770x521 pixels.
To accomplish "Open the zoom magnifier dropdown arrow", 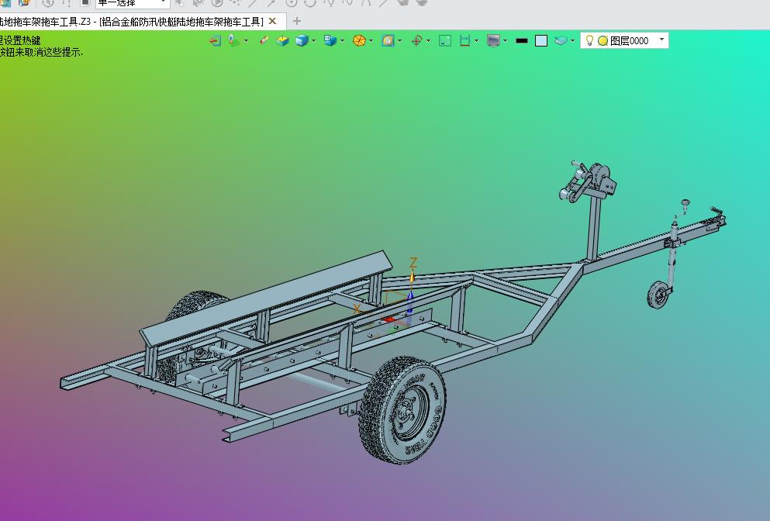I will 399,41.
